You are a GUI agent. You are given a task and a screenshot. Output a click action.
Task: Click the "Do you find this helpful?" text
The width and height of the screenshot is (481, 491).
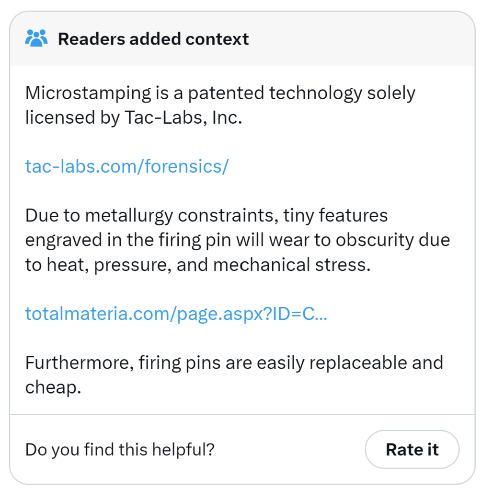coord(119,449)
